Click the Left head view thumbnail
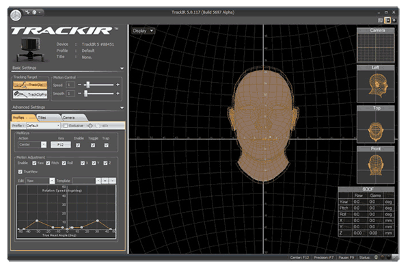The image size is (410, 268). pyautogui.click(x=376, y=83)
